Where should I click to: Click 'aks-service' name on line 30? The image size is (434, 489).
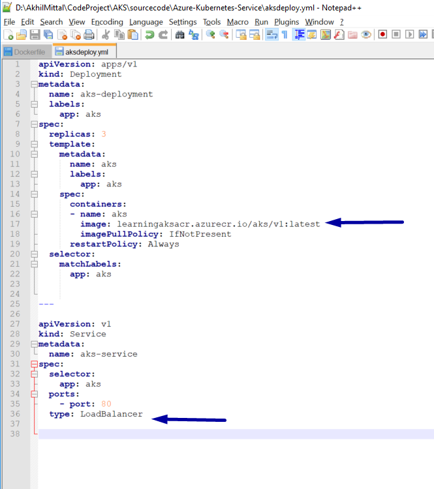click(109, 354)
